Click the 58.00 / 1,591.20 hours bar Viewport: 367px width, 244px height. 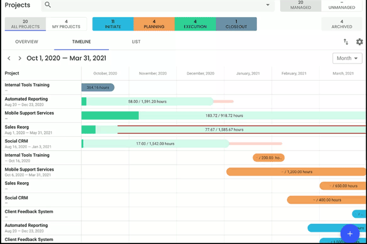click(x=147, y=102)
